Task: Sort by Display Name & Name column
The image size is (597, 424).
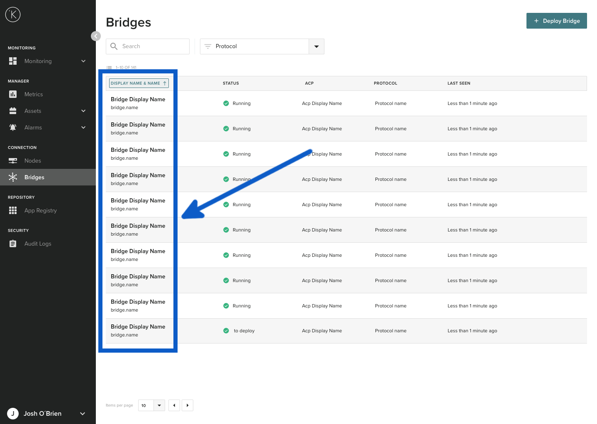Action: coord(139,83)
